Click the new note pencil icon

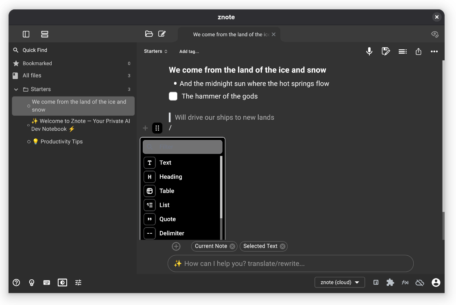coord(162,34)
